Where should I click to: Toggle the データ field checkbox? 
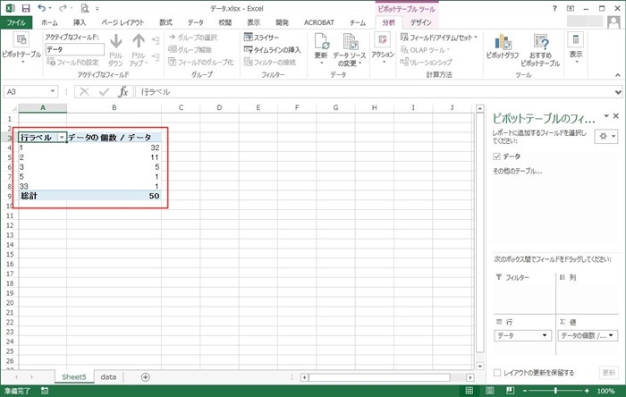point(496,156)
